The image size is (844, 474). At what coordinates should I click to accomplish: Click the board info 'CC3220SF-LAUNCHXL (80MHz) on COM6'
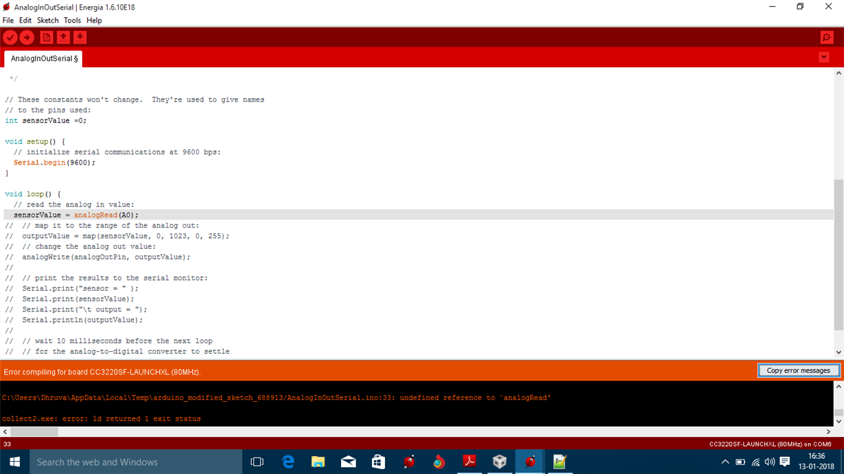770,445
